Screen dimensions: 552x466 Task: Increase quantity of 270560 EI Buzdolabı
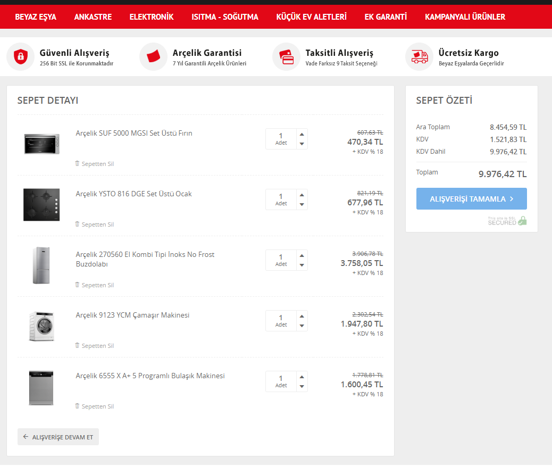[x=302, y=255]
